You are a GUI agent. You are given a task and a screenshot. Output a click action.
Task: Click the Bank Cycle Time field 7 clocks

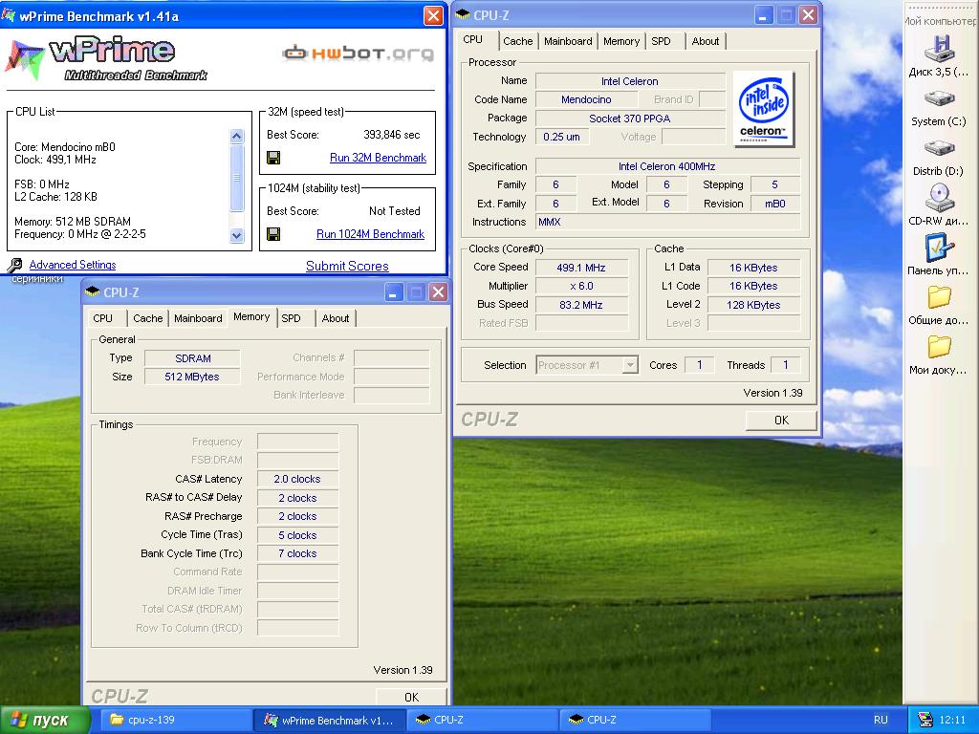coord(297,553)
